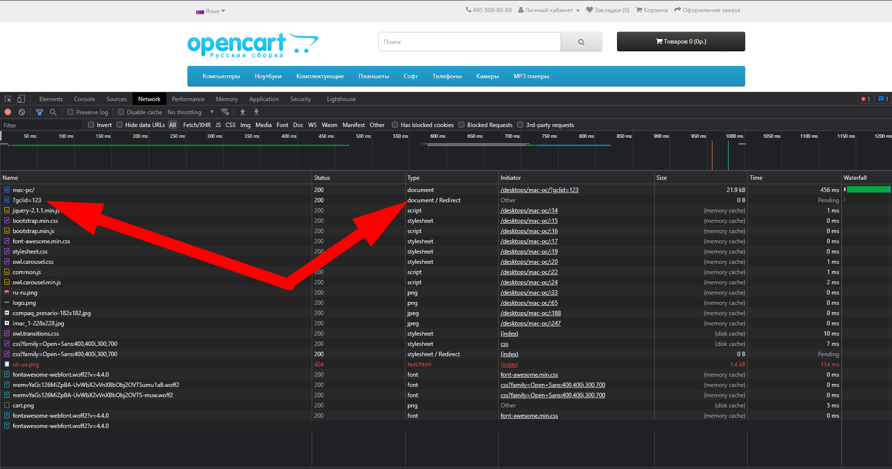892x469 pixels.
Task: Clear the network log
Action: coord(22,112)
